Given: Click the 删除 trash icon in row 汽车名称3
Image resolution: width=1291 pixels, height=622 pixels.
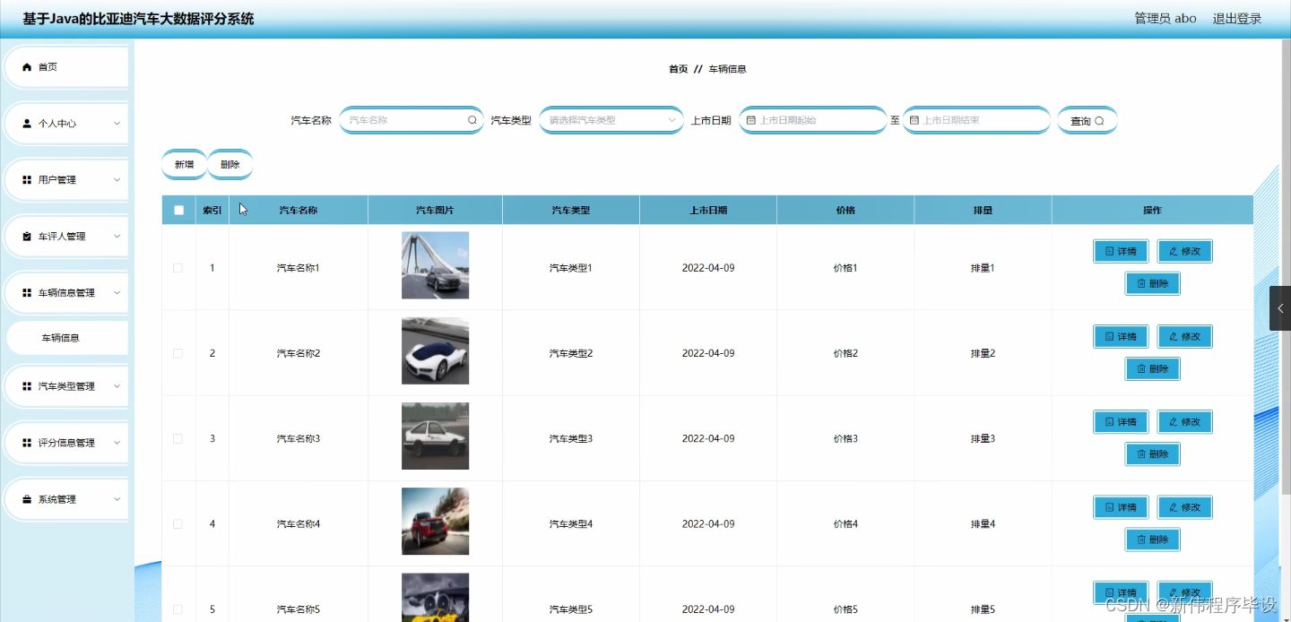Looking at the screenshot, I should coord(1141,454).
